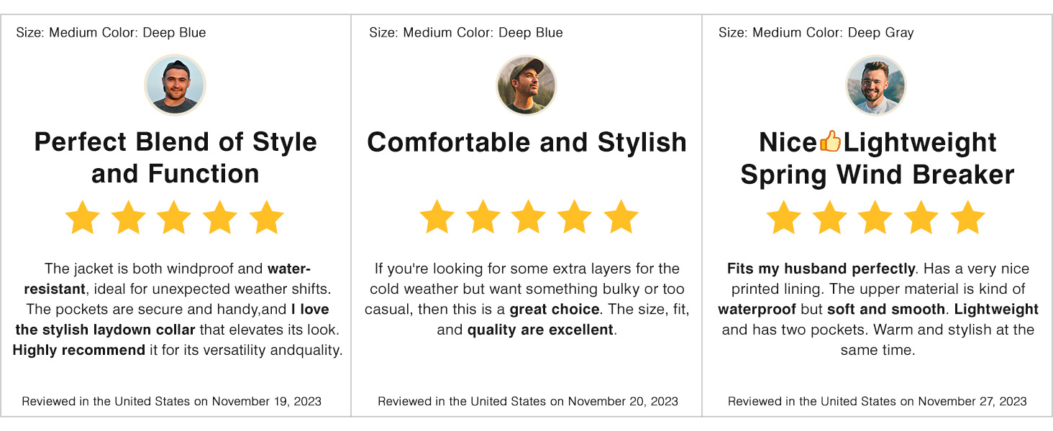
Task: Click the first reviewer's avatar with black beanie
Action: pos(175,85)
